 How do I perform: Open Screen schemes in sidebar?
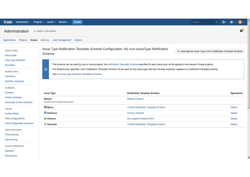tap(13, 97)
